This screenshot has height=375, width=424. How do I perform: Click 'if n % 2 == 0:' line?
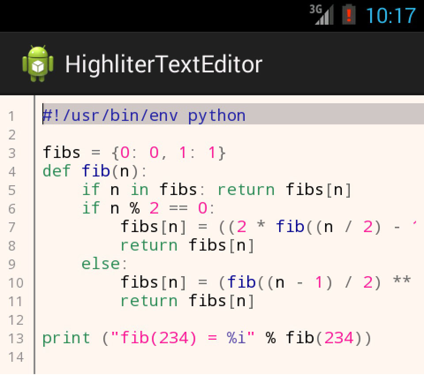point(148,208)
